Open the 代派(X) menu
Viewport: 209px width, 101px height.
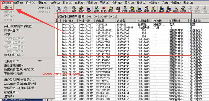(x=154, y=2)
